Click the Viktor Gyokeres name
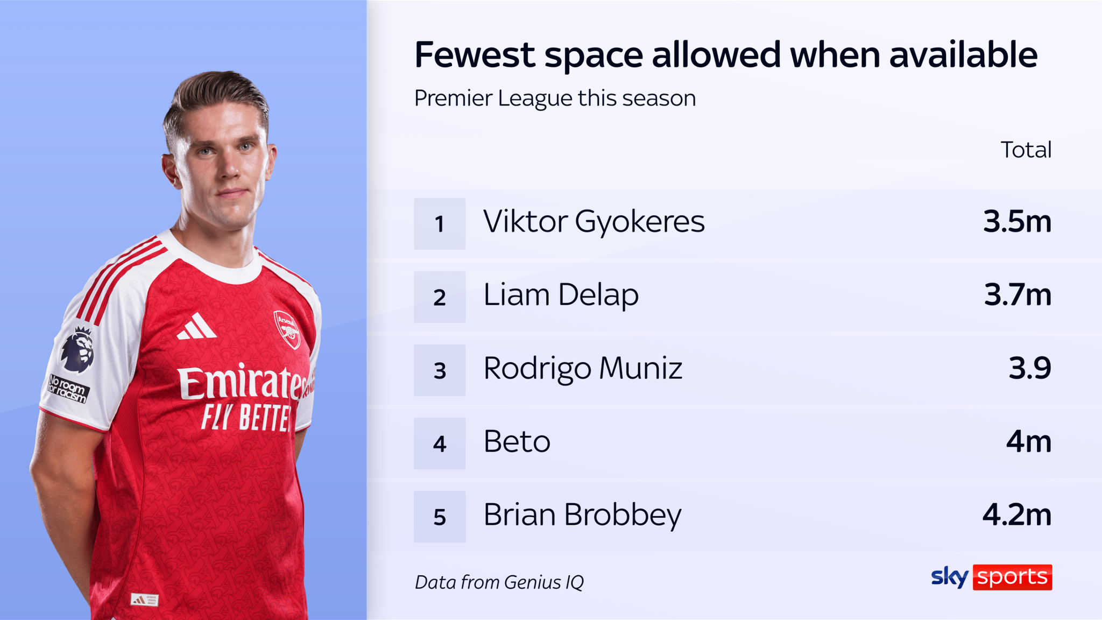 pyautogui.click(x=594, y=222)
